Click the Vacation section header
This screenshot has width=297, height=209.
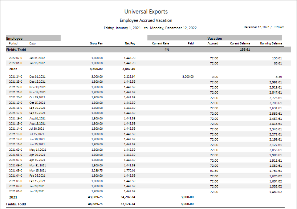[x=215, y=38]
